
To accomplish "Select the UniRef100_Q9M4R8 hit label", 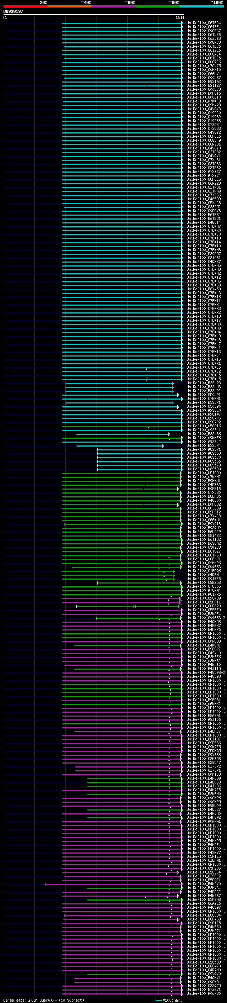I will pyautogui.click(x=204, y=105).
